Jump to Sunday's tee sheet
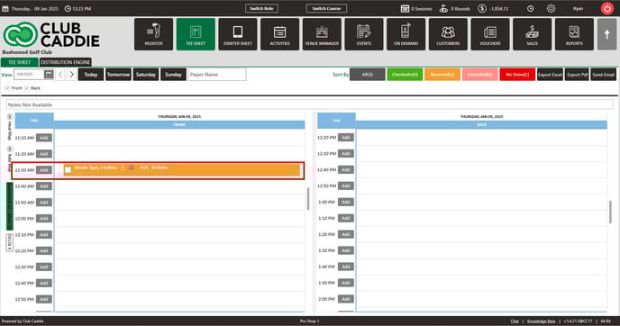Viewport: 620px width, 326px height. (173, 74)
